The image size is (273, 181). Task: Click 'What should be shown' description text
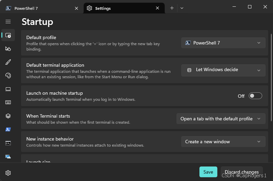coord(78,122)
